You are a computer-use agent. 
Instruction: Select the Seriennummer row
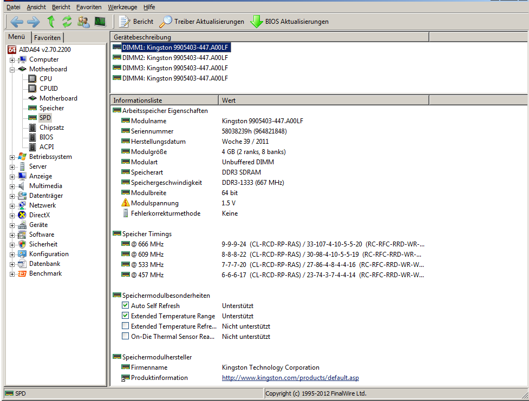click(x=205, y=131)
